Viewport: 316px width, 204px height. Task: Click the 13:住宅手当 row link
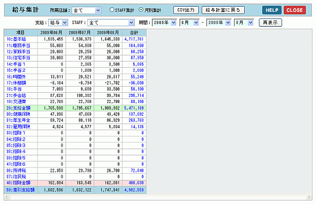[18, 58]
